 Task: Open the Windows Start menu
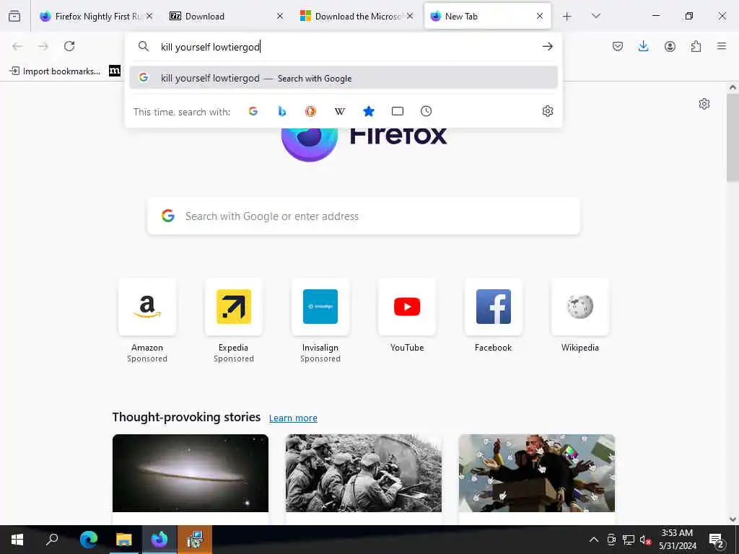[x=17, y=540]
